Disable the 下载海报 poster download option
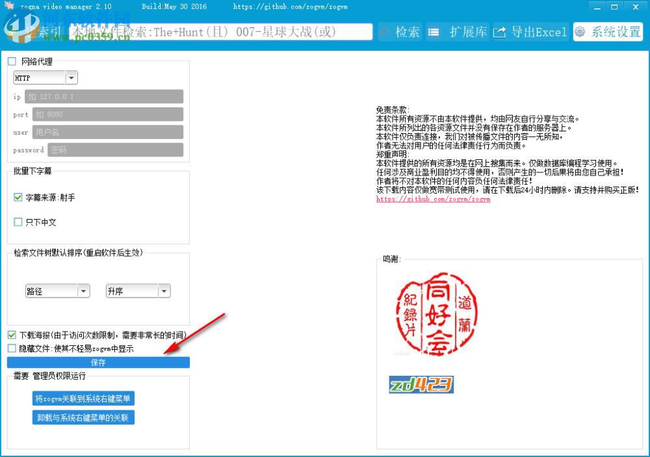This screenshot has height=457, width=650. tap(11, 334)
